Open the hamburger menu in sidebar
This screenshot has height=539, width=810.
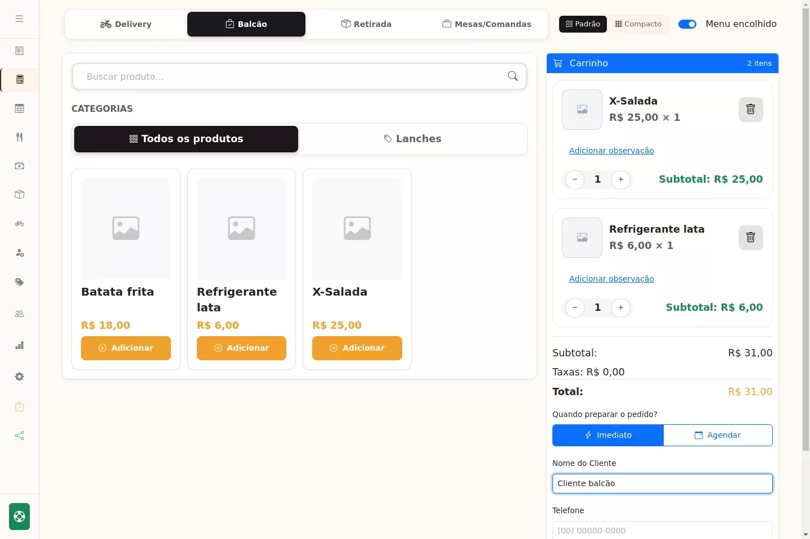[x=19, y=19]
